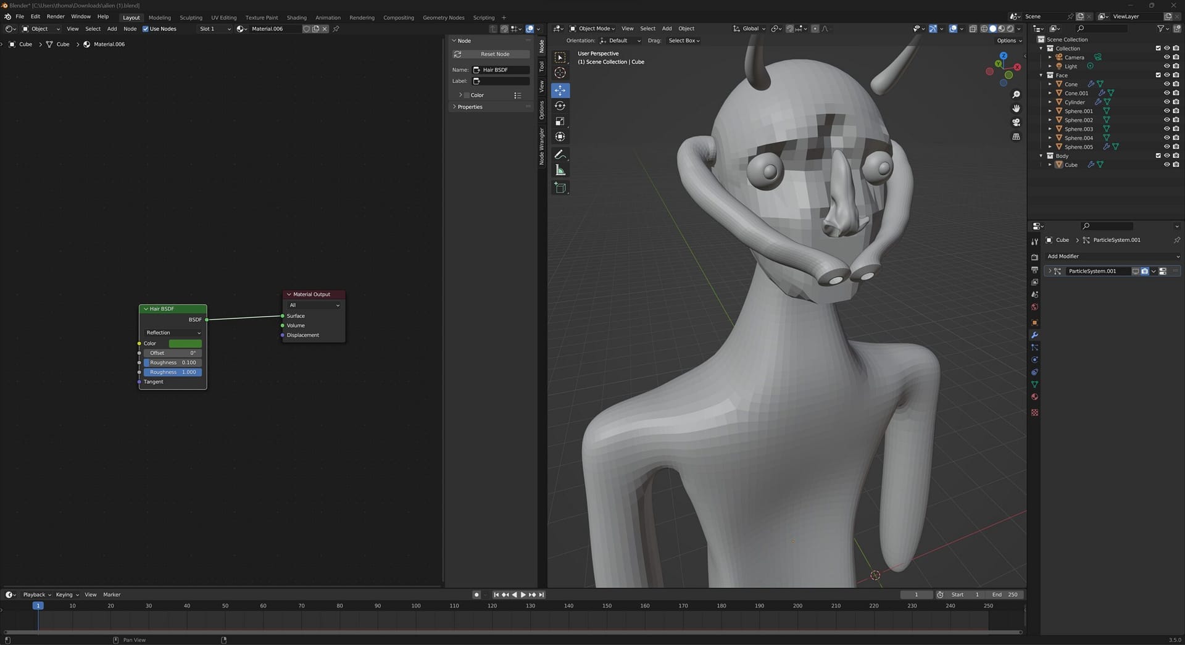
Task: Select the Rotate tool
Action: pyautogui.click(x=560, y=106)
